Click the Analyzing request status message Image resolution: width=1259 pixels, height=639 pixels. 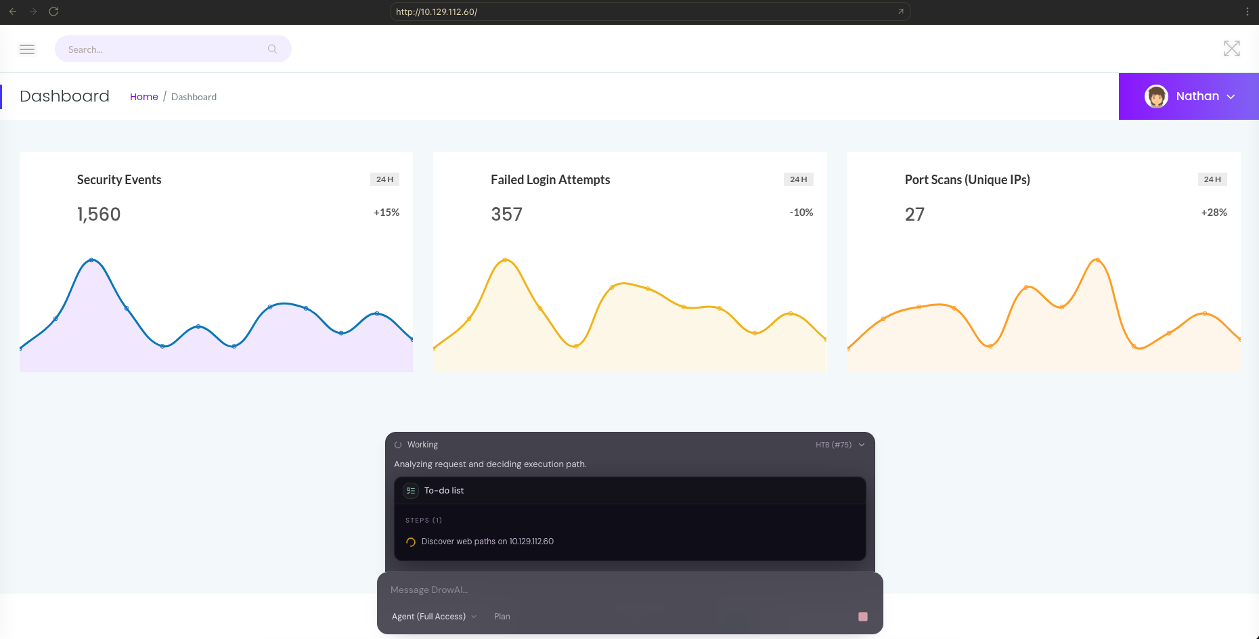pos(490,464)
